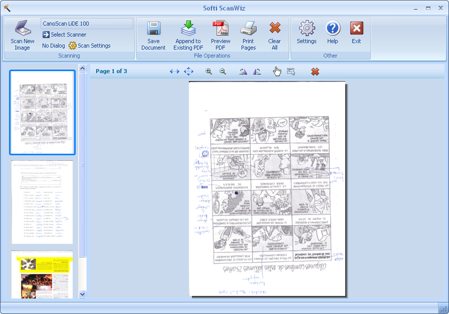Image resolution: width=449 pixels, height=314 pixels.
Task: Select the crop selection tool
Action: pyautogui.click(x=291, y=72)
